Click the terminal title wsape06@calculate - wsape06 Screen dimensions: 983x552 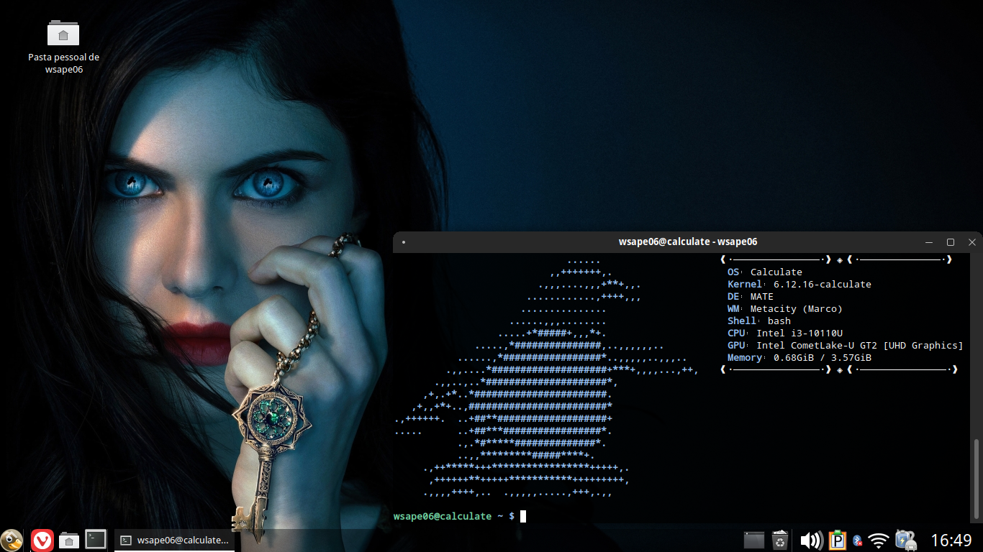point(688,242)
